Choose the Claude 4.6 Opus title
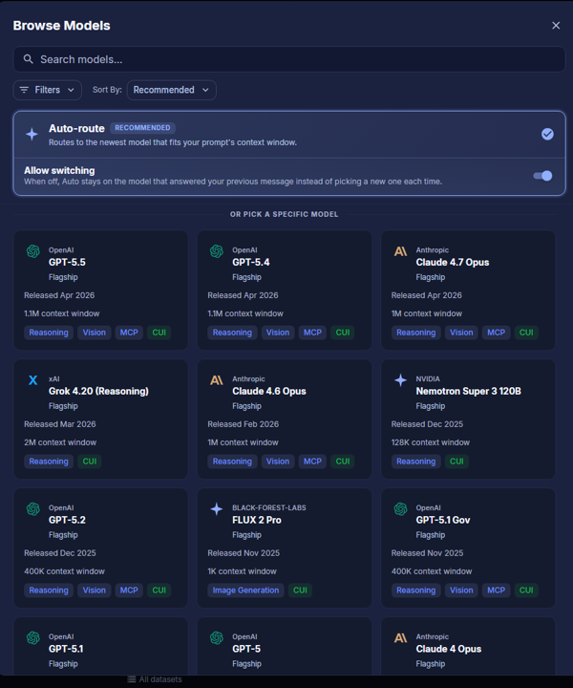The height and width of the screenshot is (688, 573). (269, 392)
